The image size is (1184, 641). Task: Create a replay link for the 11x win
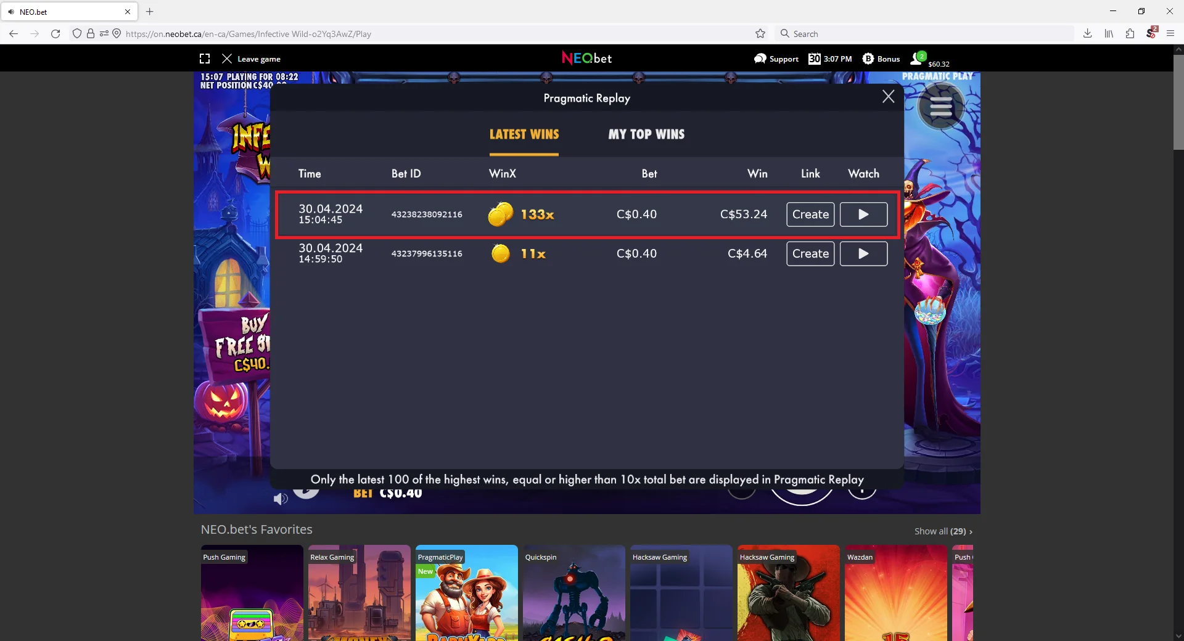coord(810,254)
